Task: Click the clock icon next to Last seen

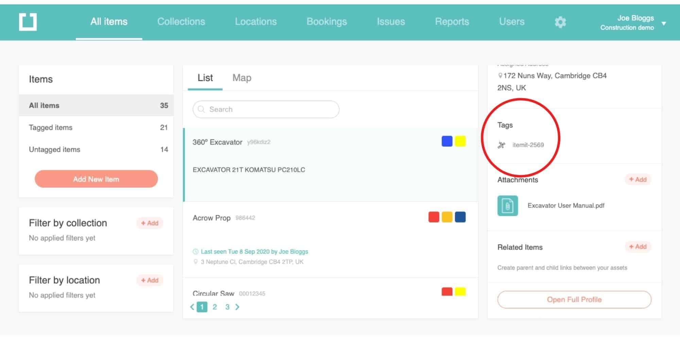Action: [195, 252]
